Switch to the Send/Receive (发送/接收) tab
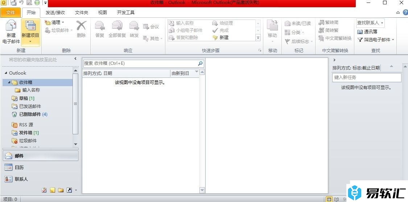 [x=55, y=12]
